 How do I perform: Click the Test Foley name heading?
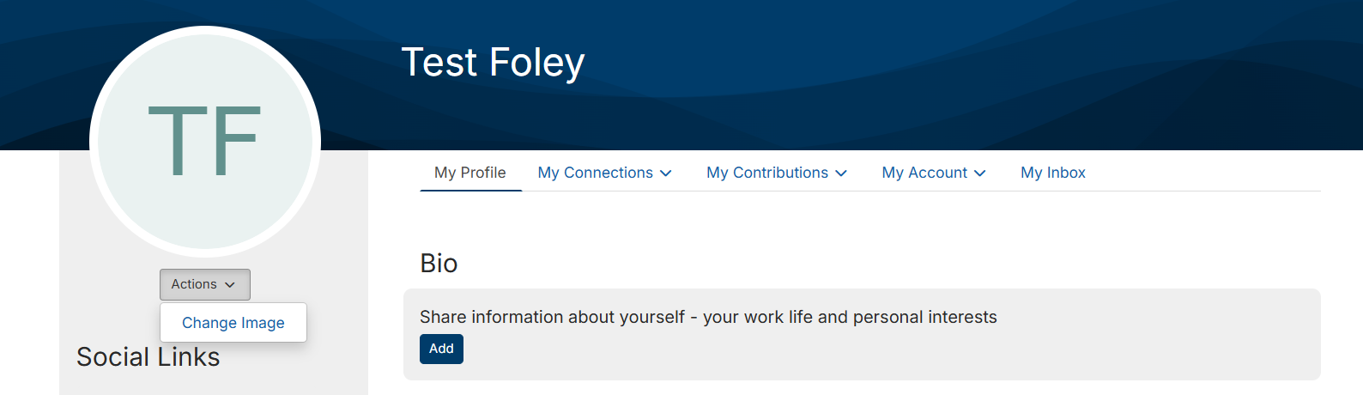(x=493, y=63)
